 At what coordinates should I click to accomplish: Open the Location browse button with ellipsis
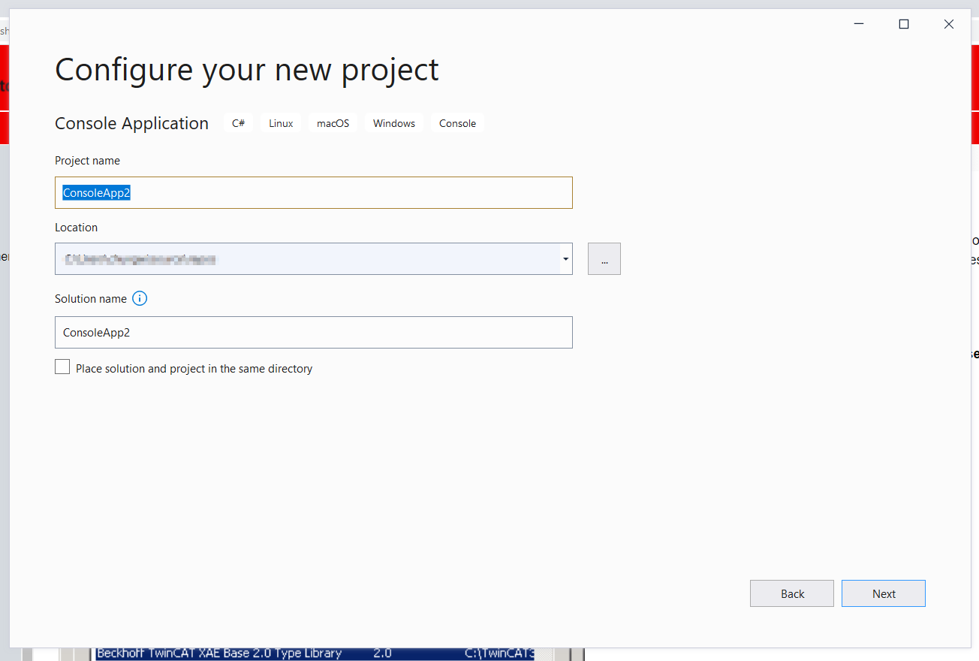tap(604, 259)
